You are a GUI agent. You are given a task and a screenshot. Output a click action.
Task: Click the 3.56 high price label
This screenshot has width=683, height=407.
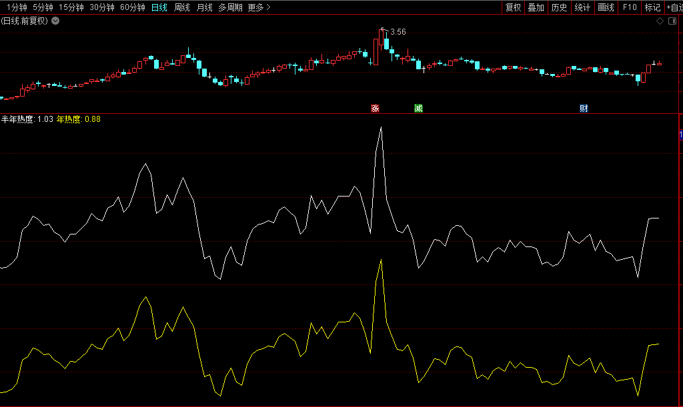point(398,32)
